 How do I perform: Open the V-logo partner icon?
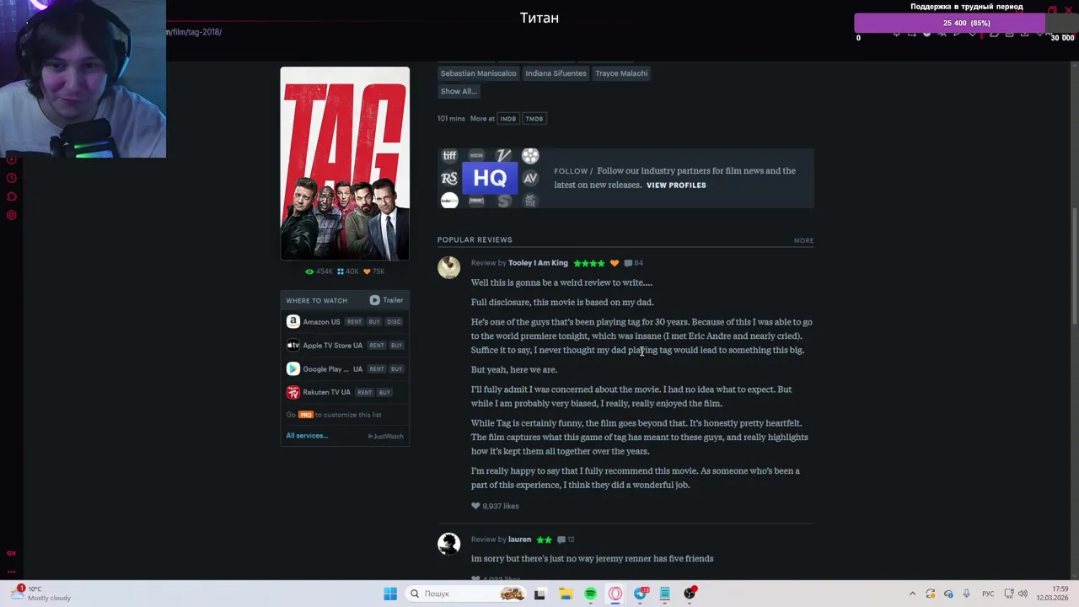tap(503, 156)
